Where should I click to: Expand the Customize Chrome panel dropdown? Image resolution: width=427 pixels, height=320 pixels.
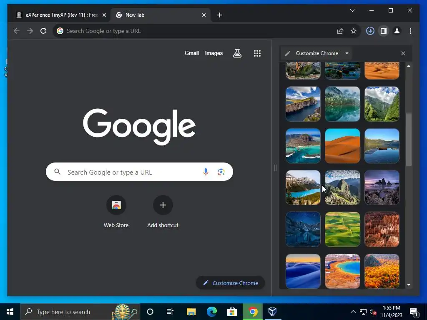(347, 53)
